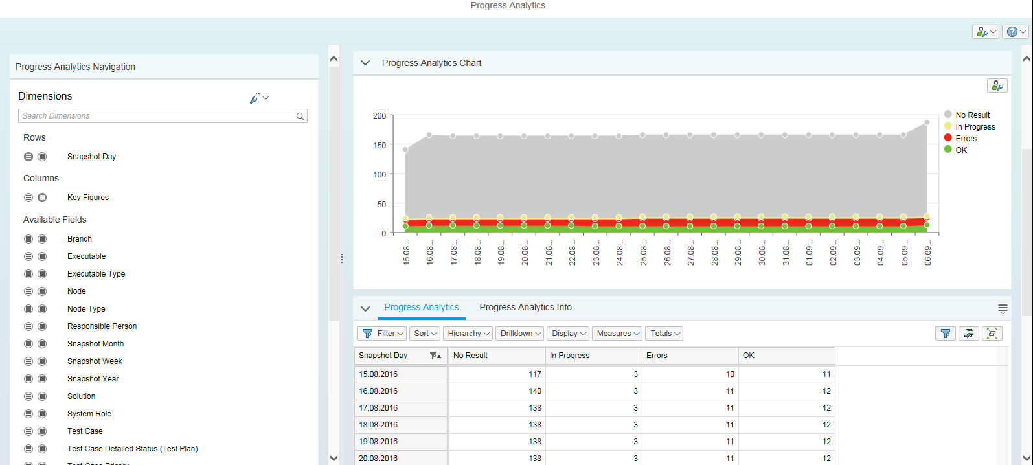The image size is (1033, 465).
Task: Open the user personalization dropdown at top
Action: point(986,32)
